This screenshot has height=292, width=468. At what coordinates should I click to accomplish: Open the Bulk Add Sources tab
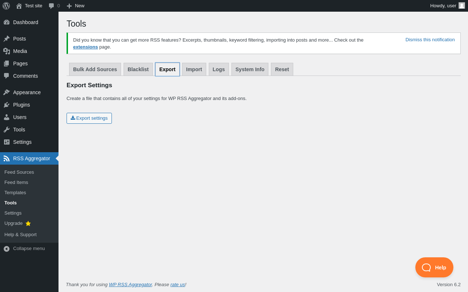95,69
